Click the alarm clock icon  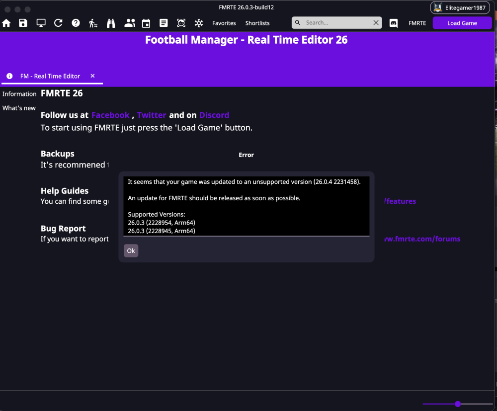coord(181,23)
